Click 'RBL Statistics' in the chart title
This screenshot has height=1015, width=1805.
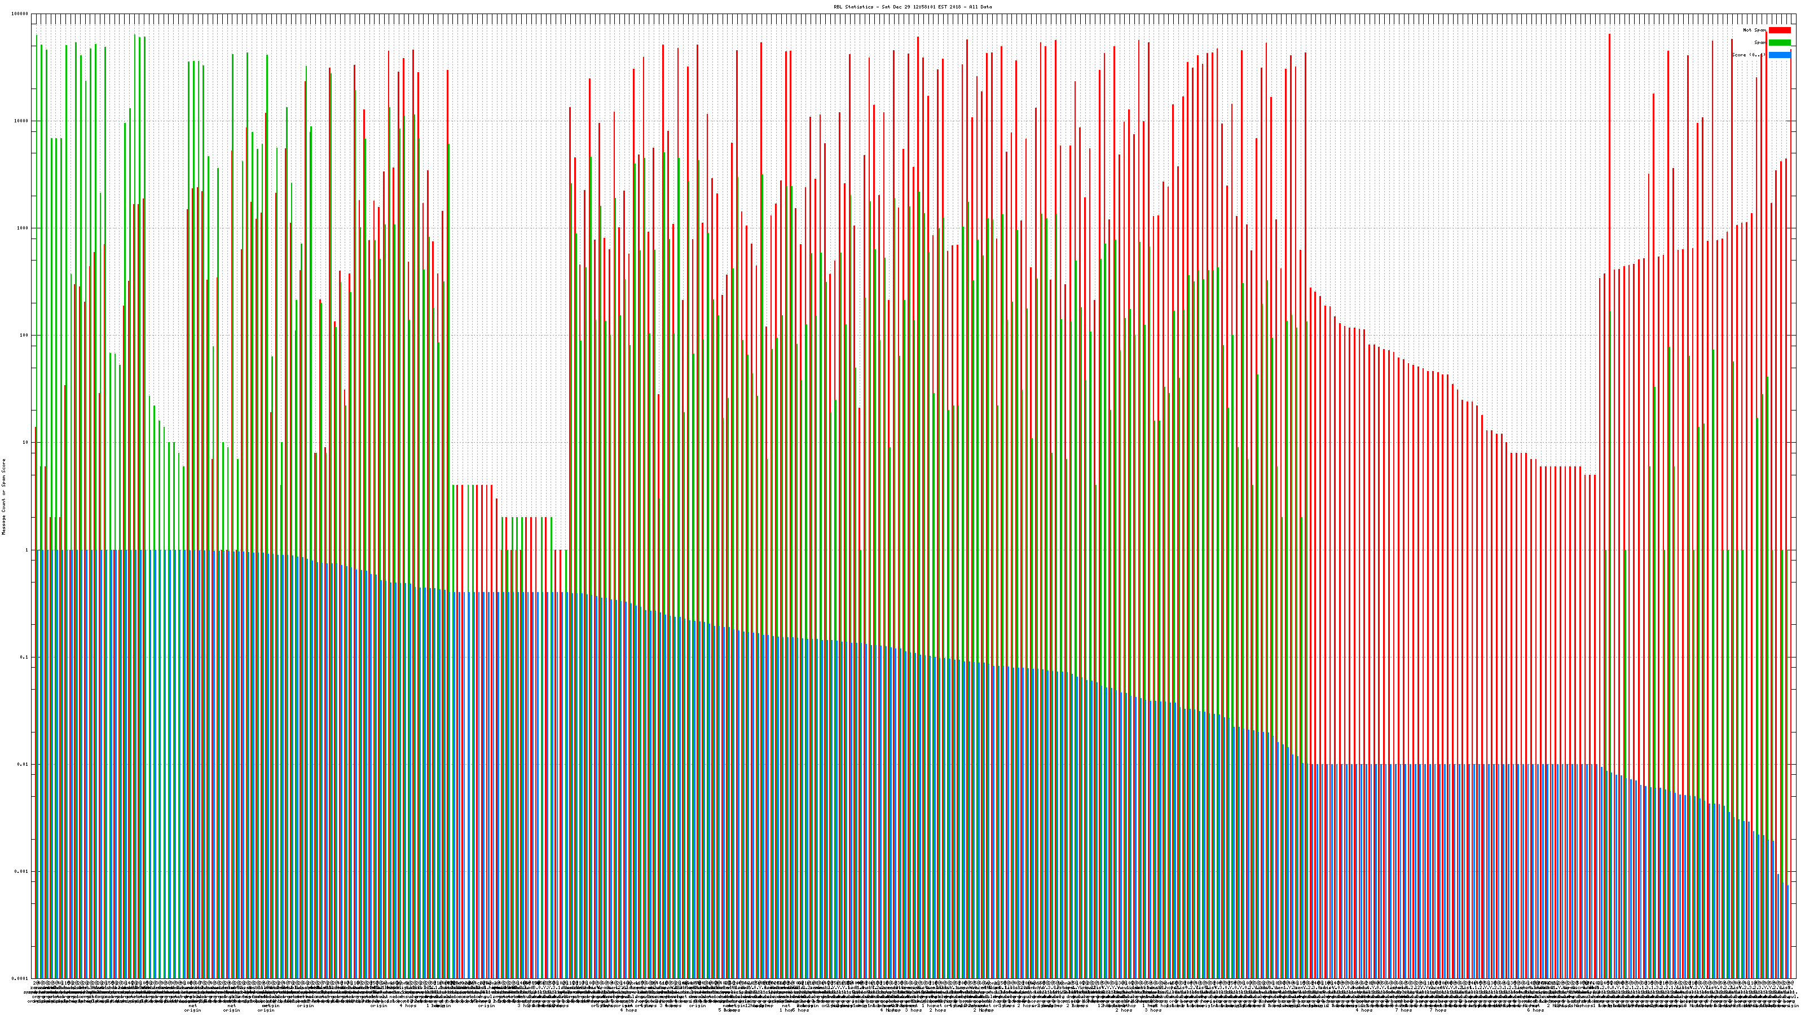853,7
